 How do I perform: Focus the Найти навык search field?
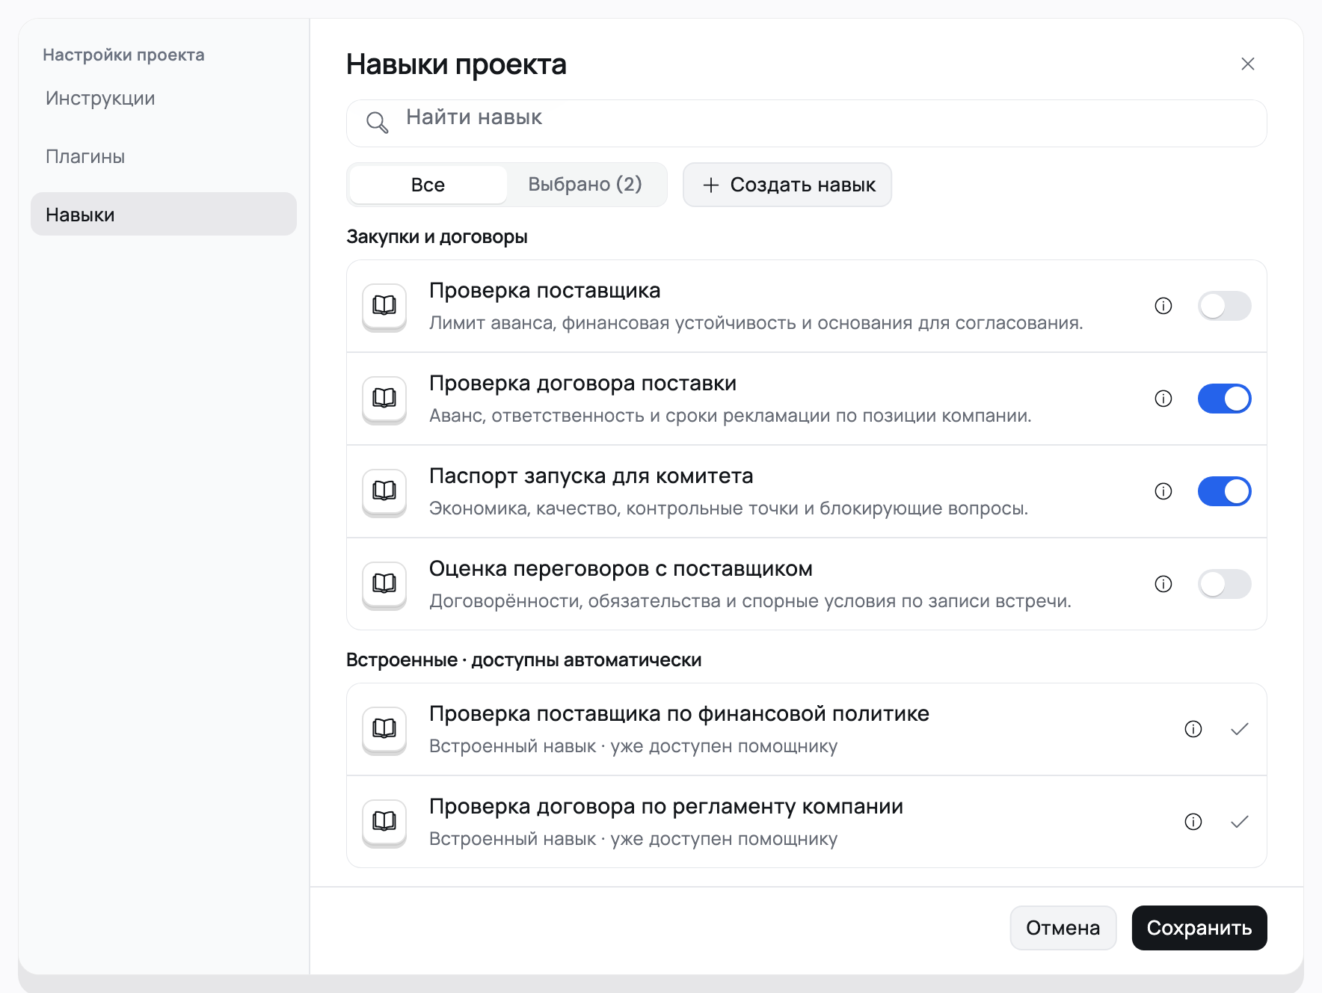tap(807, 123)
